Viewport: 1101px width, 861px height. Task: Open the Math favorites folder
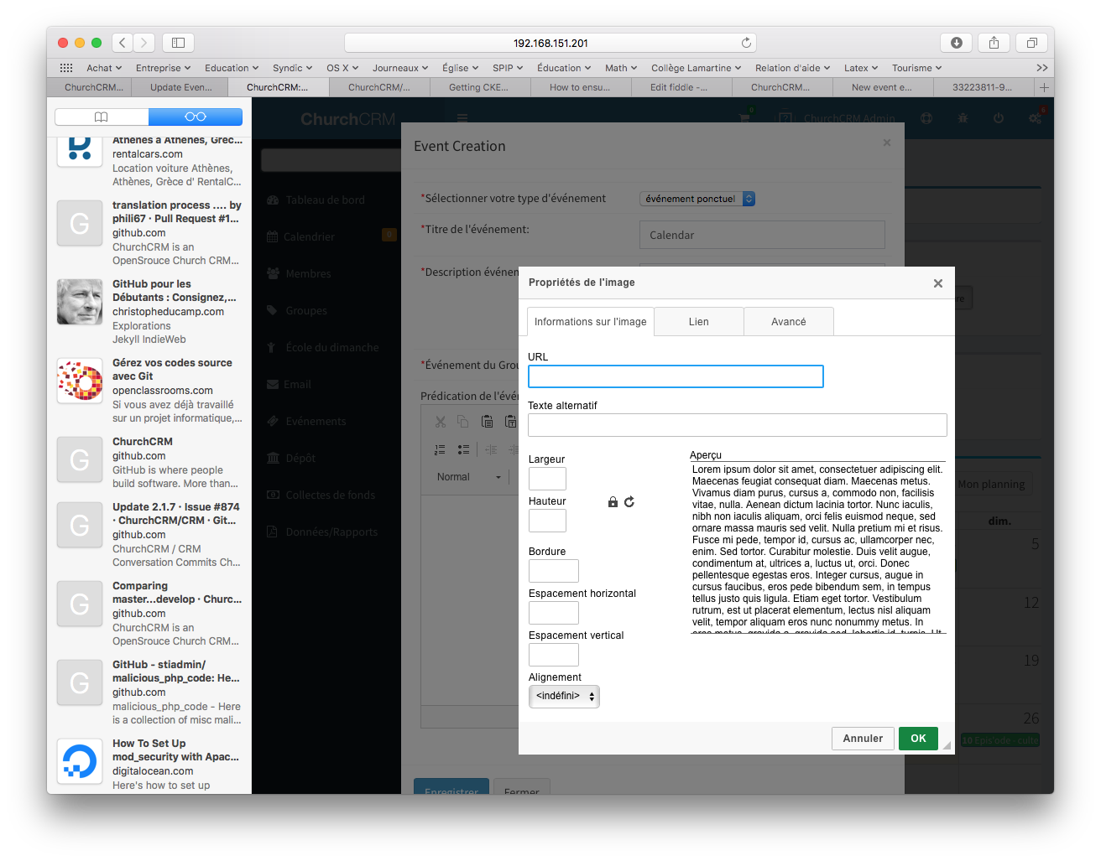(x=621, y=68)
